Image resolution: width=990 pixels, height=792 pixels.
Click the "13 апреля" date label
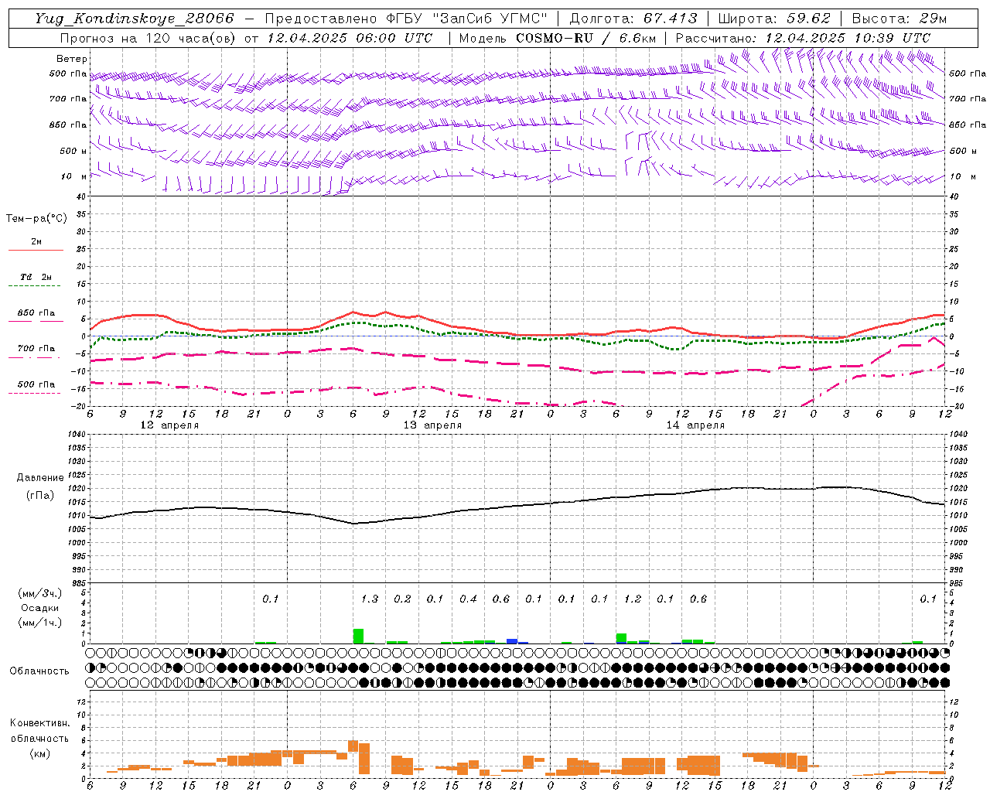click(x=432, y=425)
